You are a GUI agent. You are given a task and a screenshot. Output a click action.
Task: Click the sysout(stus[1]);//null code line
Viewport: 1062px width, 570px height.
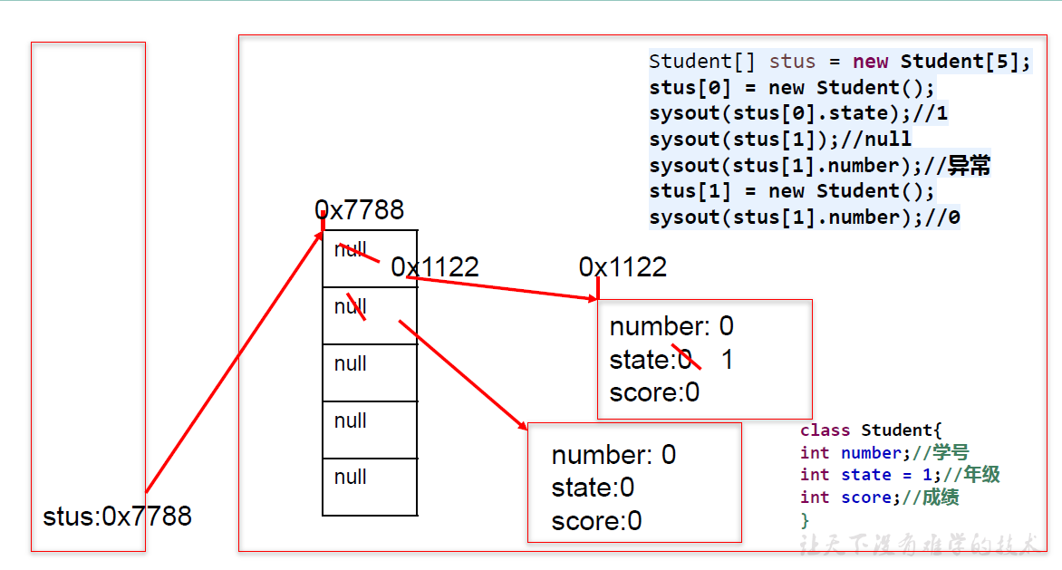coord(779,139)
